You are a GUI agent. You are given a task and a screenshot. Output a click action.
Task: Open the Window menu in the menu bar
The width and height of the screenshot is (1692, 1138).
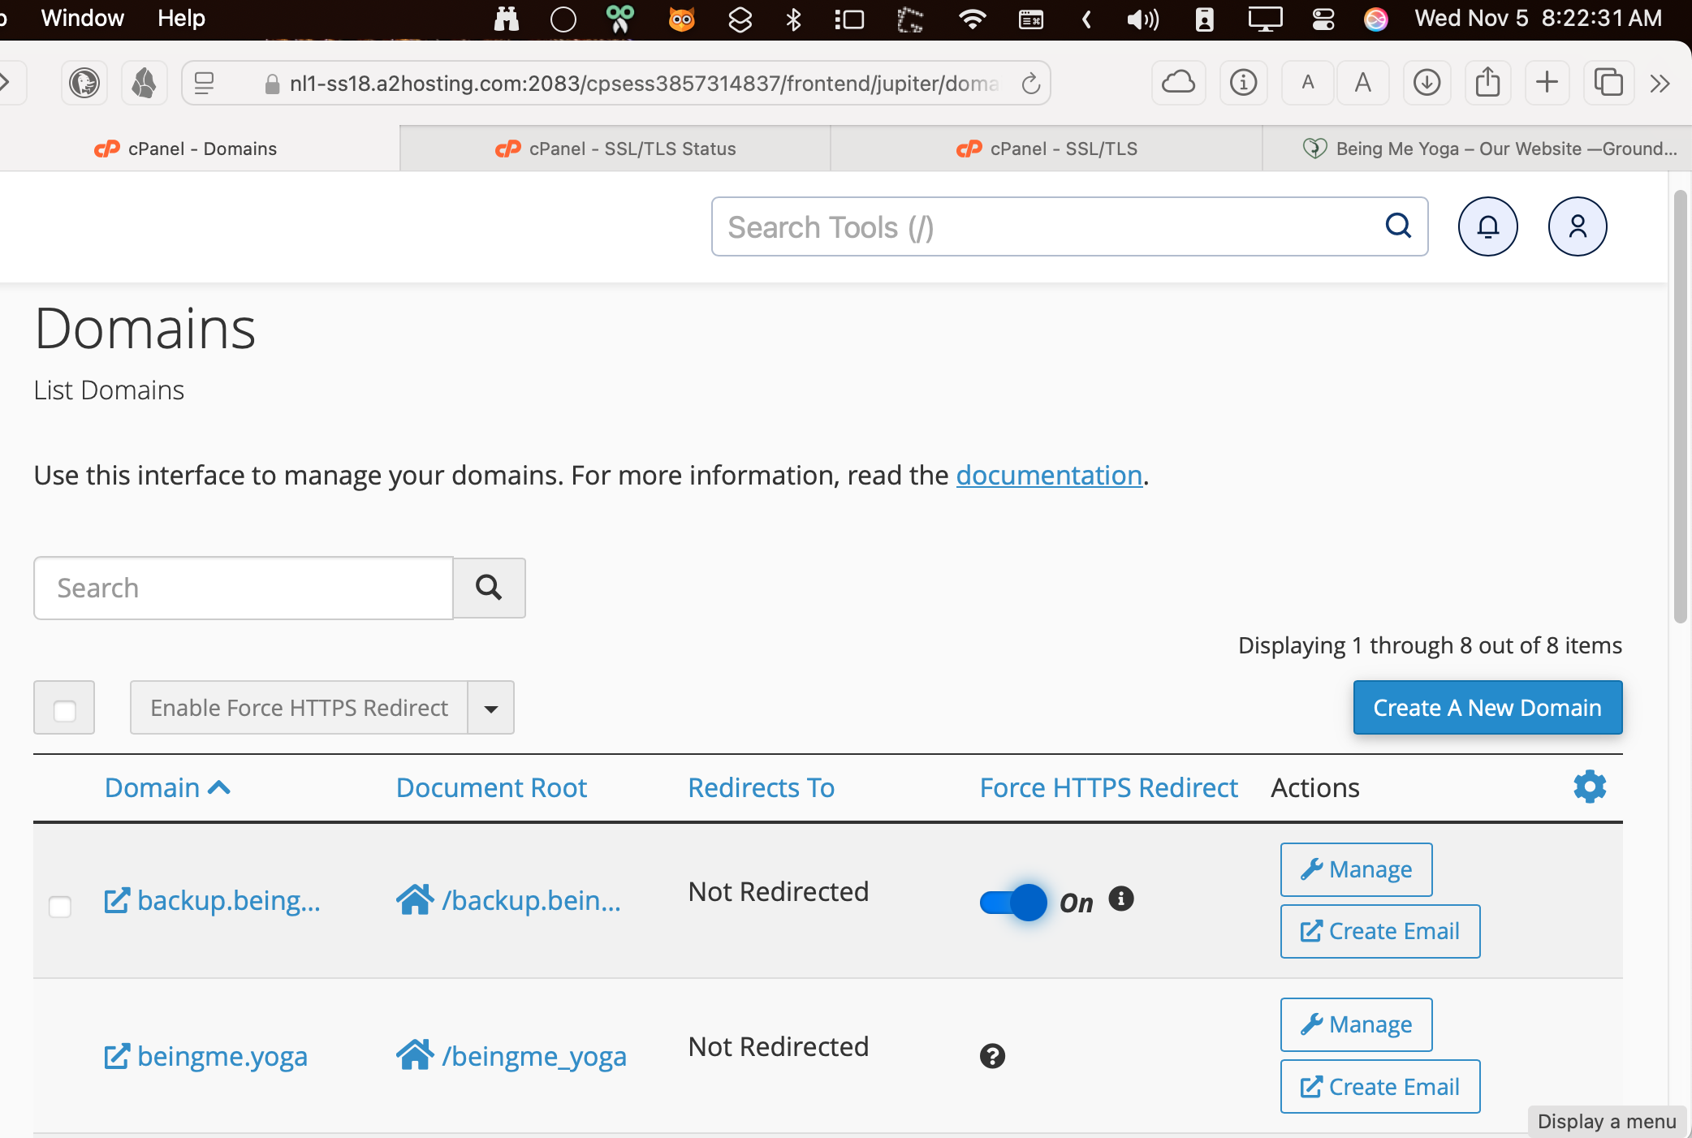82,18
